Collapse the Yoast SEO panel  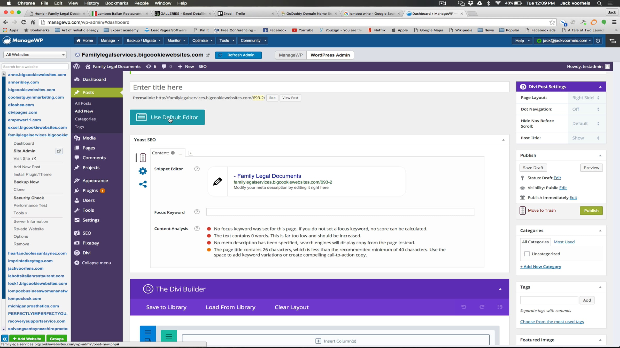[x=503, y=140]
